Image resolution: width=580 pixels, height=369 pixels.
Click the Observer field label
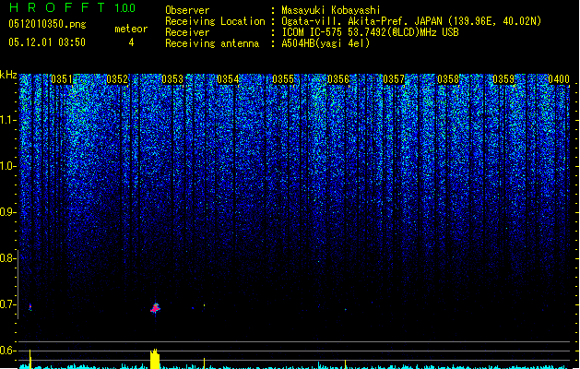click(187, 10)
